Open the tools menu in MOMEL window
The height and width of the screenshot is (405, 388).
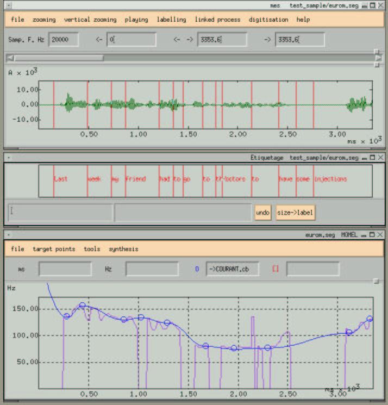(92, 249)
